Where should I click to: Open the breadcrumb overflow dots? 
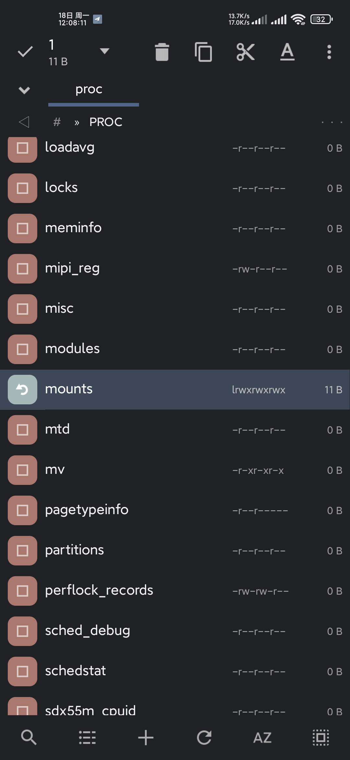click(x=332, y=122)
